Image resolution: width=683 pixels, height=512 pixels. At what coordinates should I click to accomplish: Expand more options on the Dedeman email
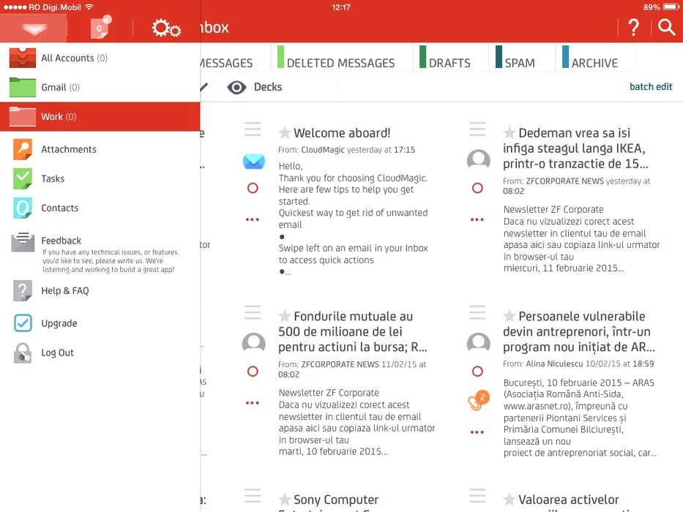477,219
